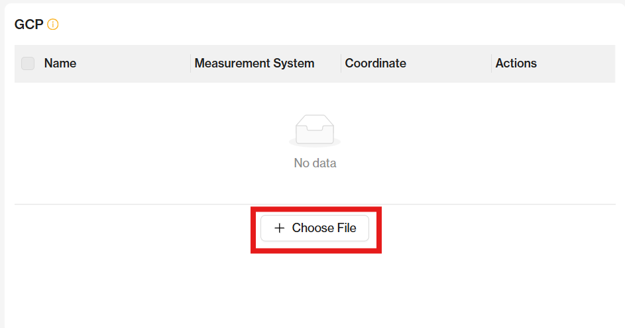
Task: Click divider between Name and Measurement System
Action: click(190, 63)
